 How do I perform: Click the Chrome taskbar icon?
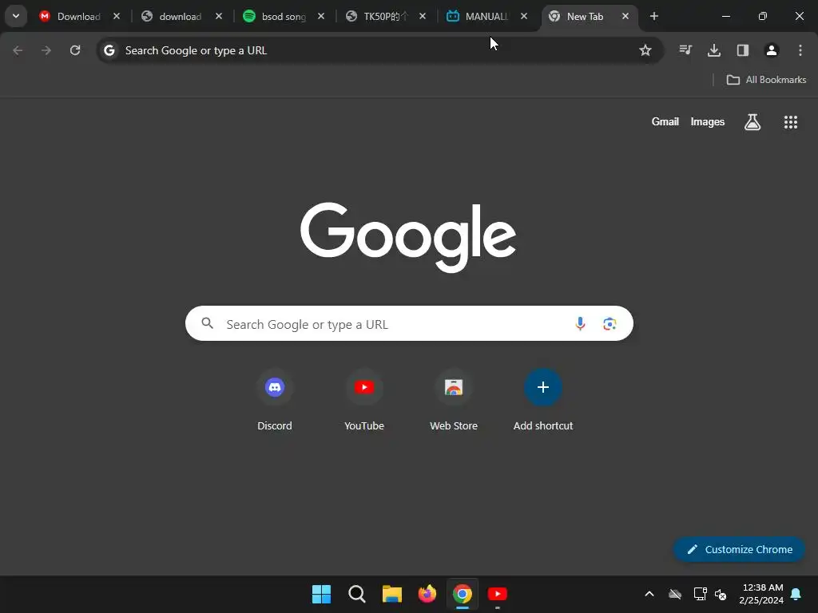point(463,594)
